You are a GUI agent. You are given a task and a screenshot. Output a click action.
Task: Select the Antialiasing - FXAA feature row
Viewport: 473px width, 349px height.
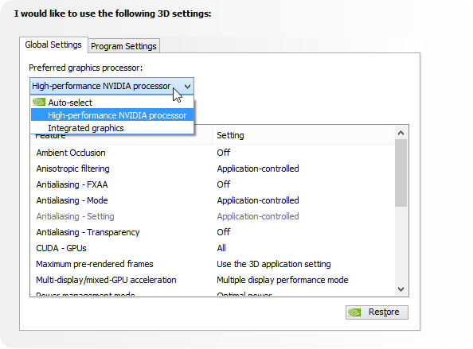coord(212,184)
